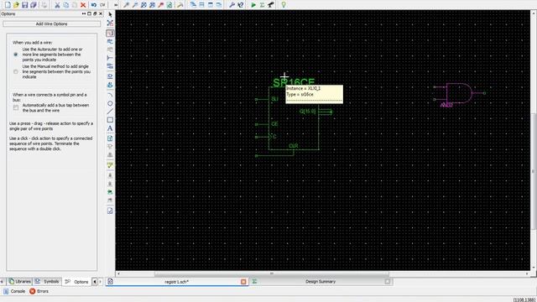
Task: Select the Add Net Name tool
Action: (x=110, y=42)
